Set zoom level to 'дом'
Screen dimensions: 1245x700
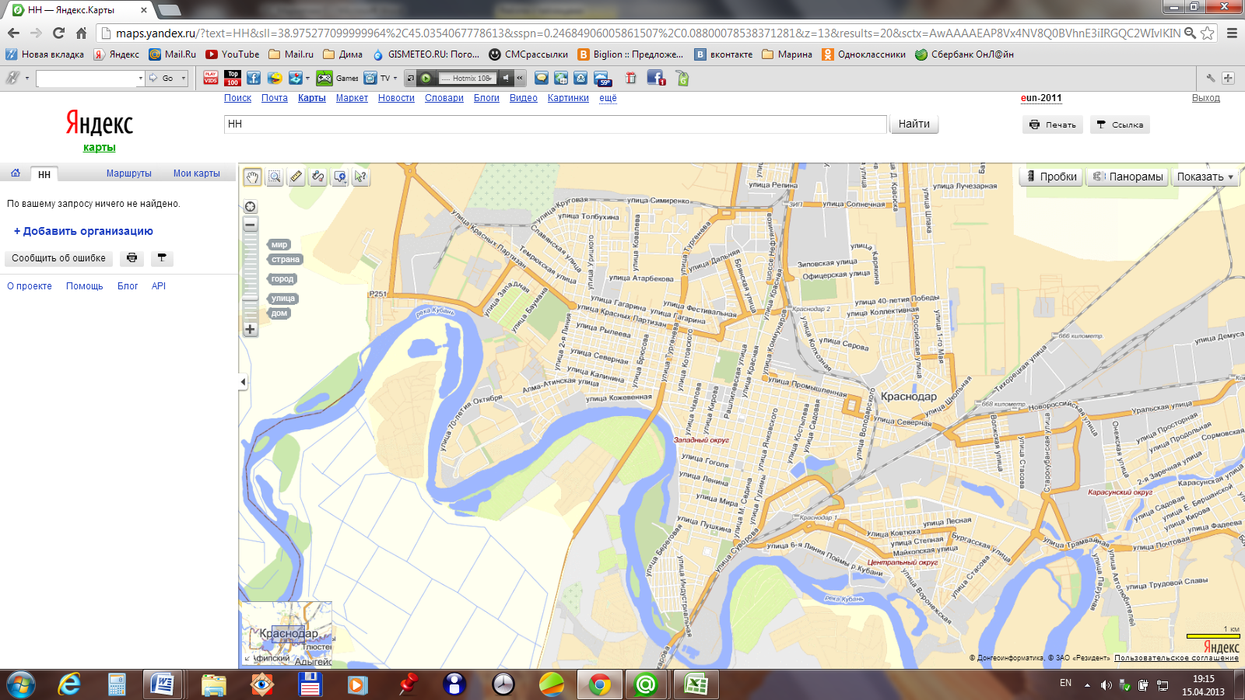click(x=279, y=313)
